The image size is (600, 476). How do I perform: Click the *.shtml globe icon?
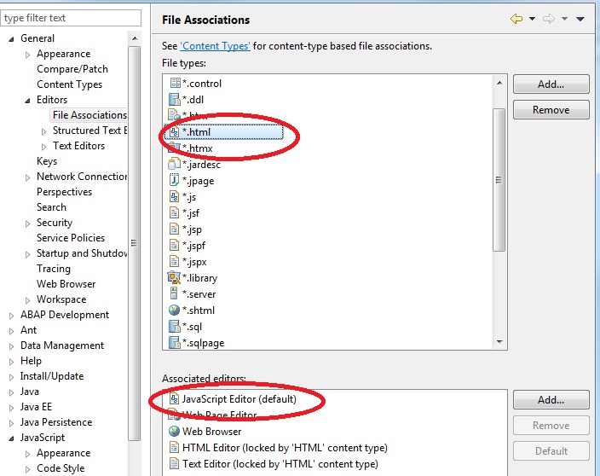point(175,311)
